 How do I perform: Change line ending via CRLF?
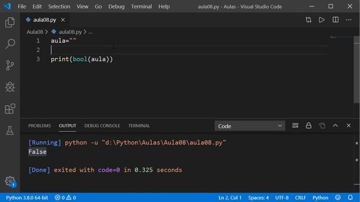(300, 198)
